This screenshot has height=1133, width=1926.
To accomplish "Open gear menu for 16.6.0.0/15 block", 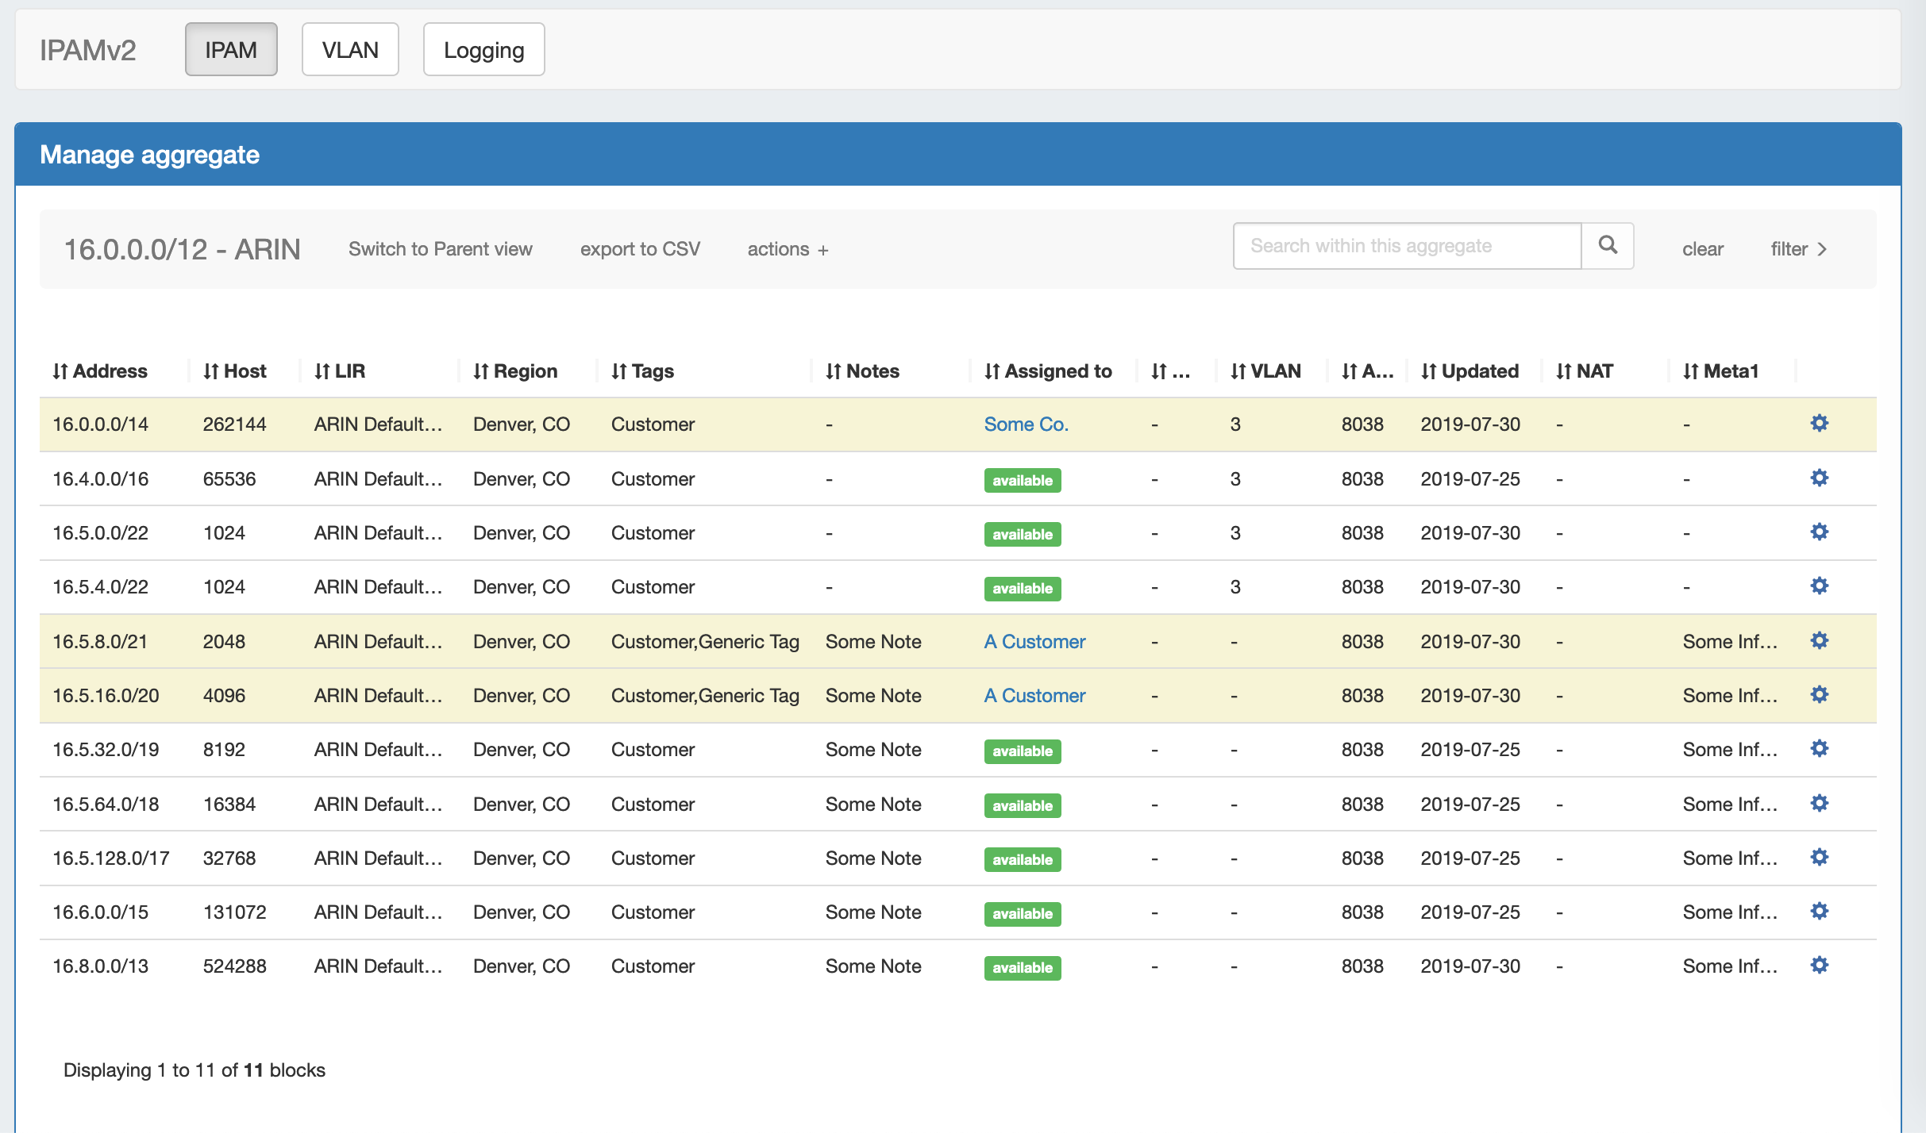I will coord(1819,912).
